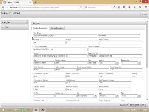Click the Preco Lucro Minimo field

tap(115, 76)
